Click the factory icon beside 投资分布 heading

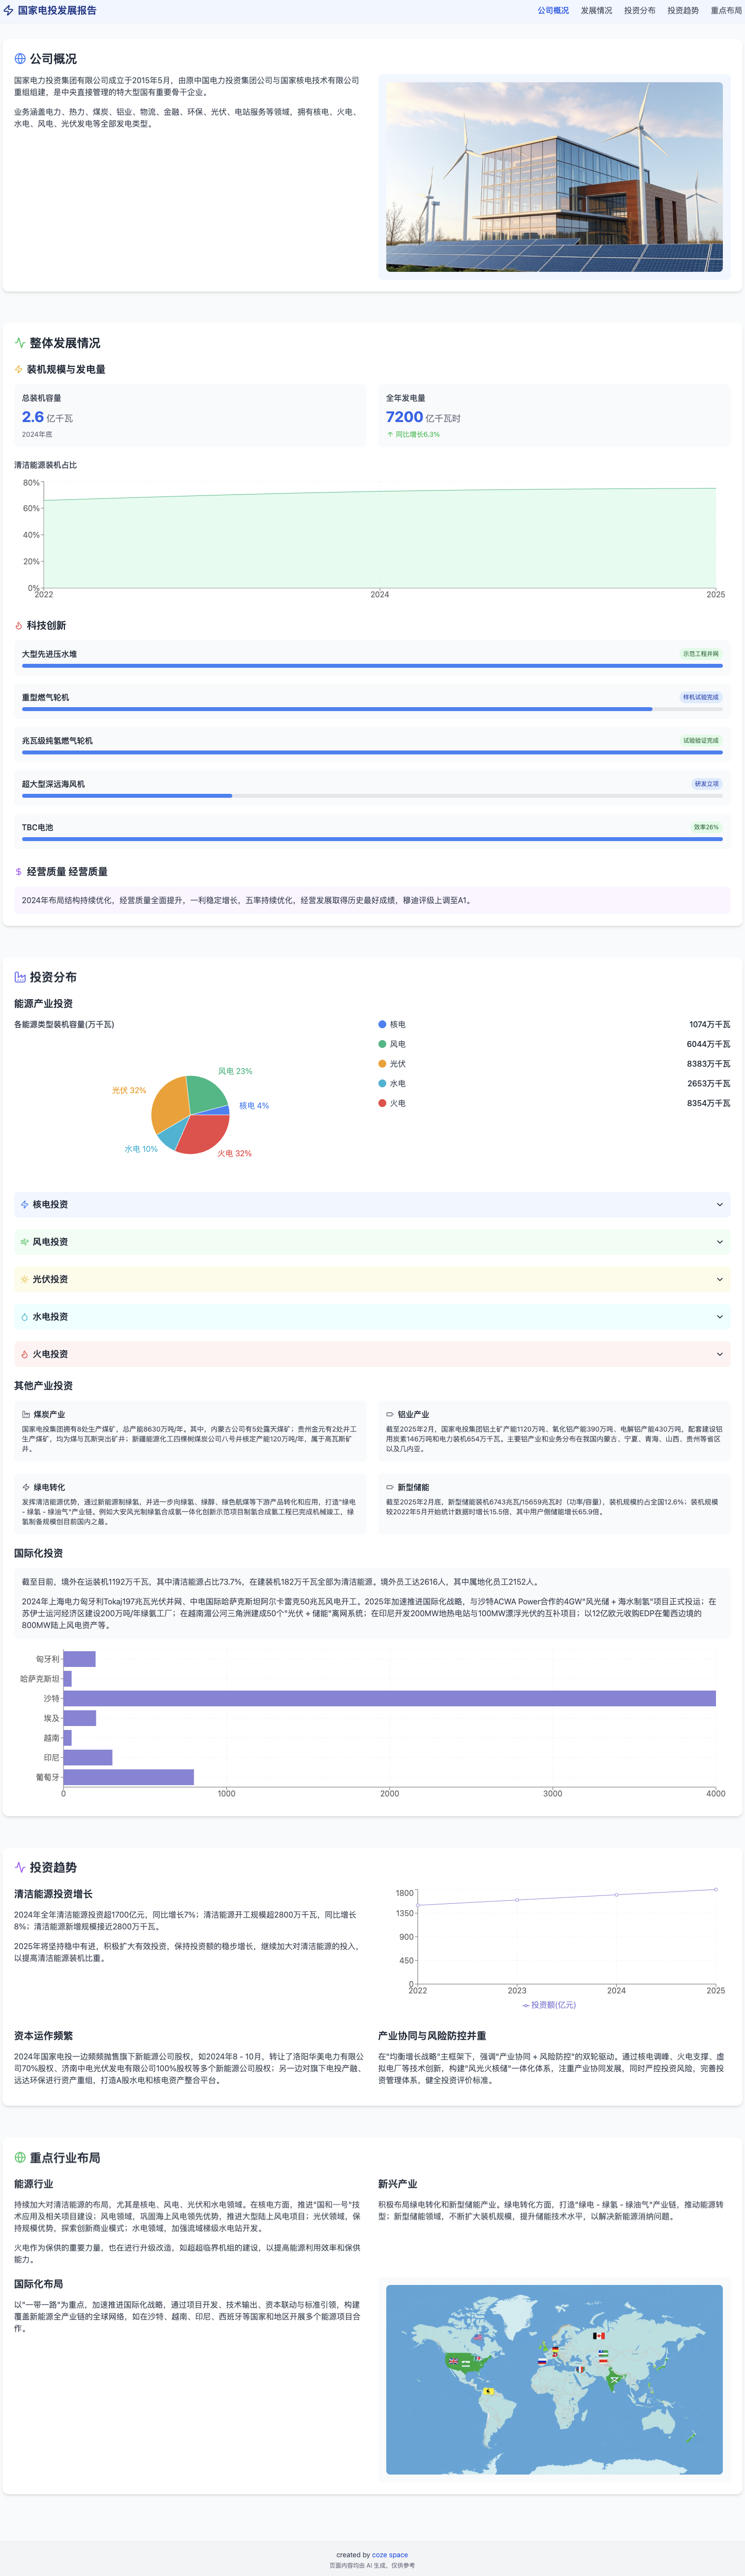[x=20, y=977]
